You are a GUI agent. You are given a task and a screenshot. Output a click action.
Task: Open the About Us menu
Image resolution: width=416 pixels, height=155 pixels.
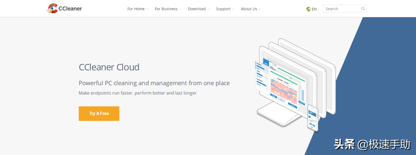coord(251,9)
